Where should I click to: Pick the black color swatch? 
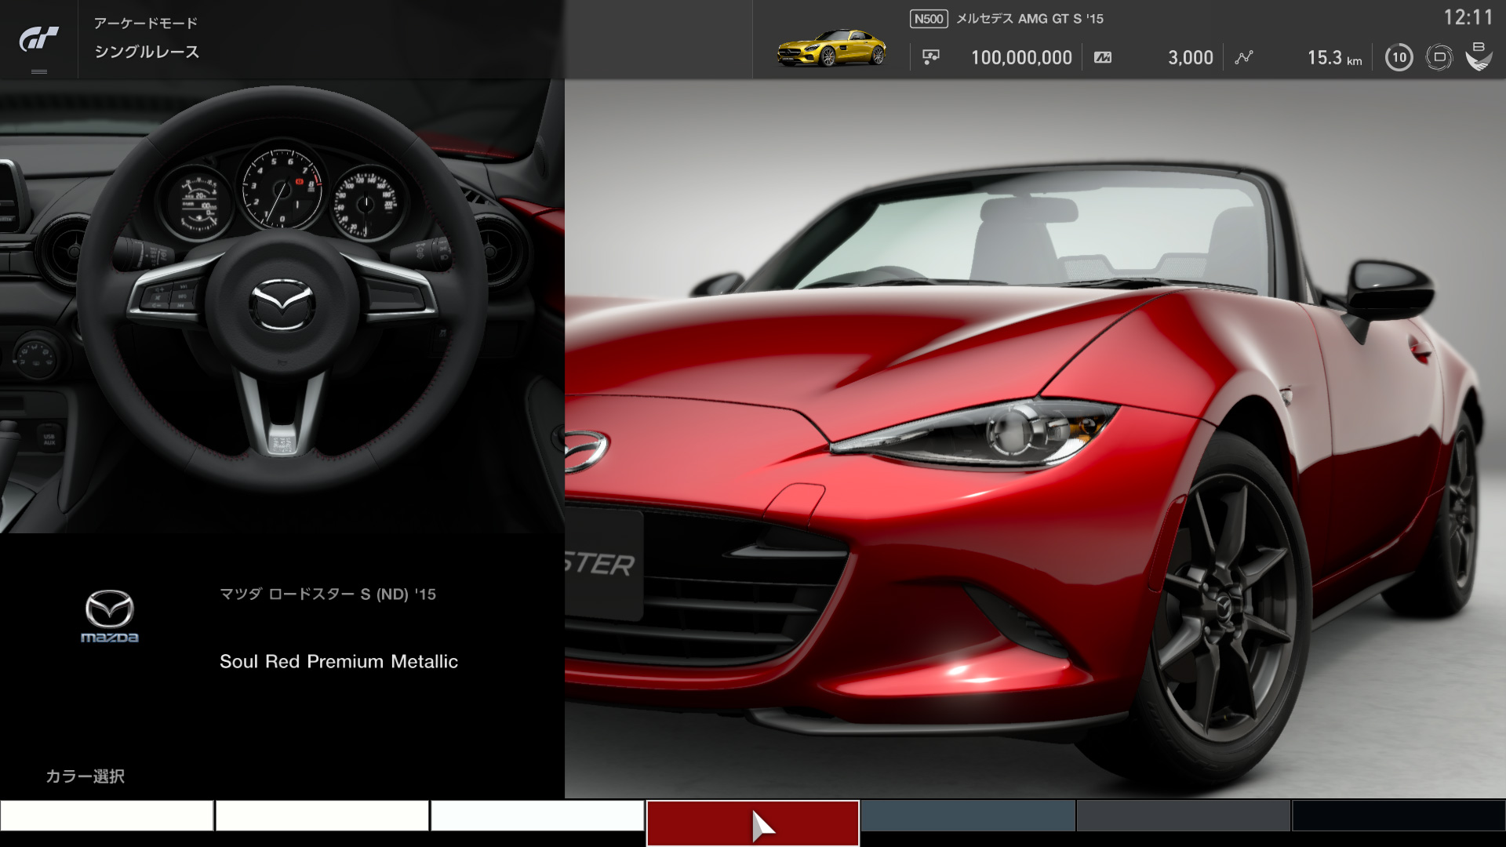pyautogui.click(x=1399, y=816)
